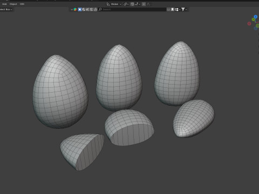Image resolution: width=259 pixels, height=194 pixels.
Task: Click the multicolored wheel icon
Action: pos(75,9)
